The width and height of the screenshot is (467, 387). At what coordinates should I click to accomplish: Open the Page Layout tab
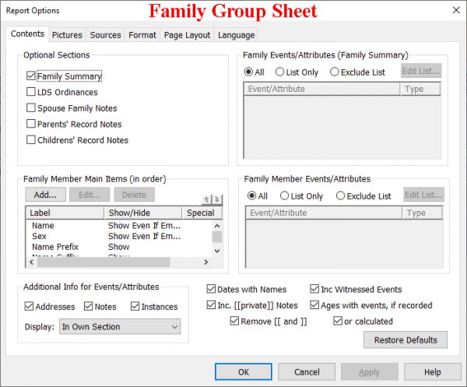point(187,35)
